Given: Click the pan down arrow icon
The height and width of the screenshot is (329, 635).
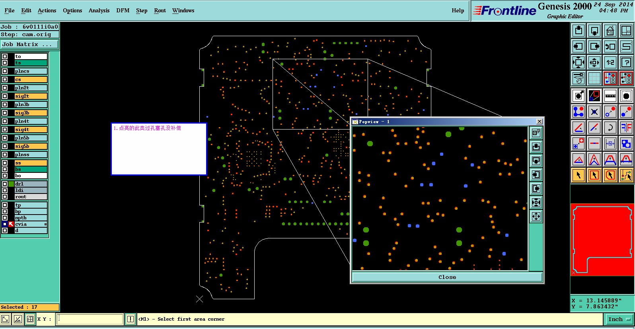Looking at the screenshot, I should [594, 31].
